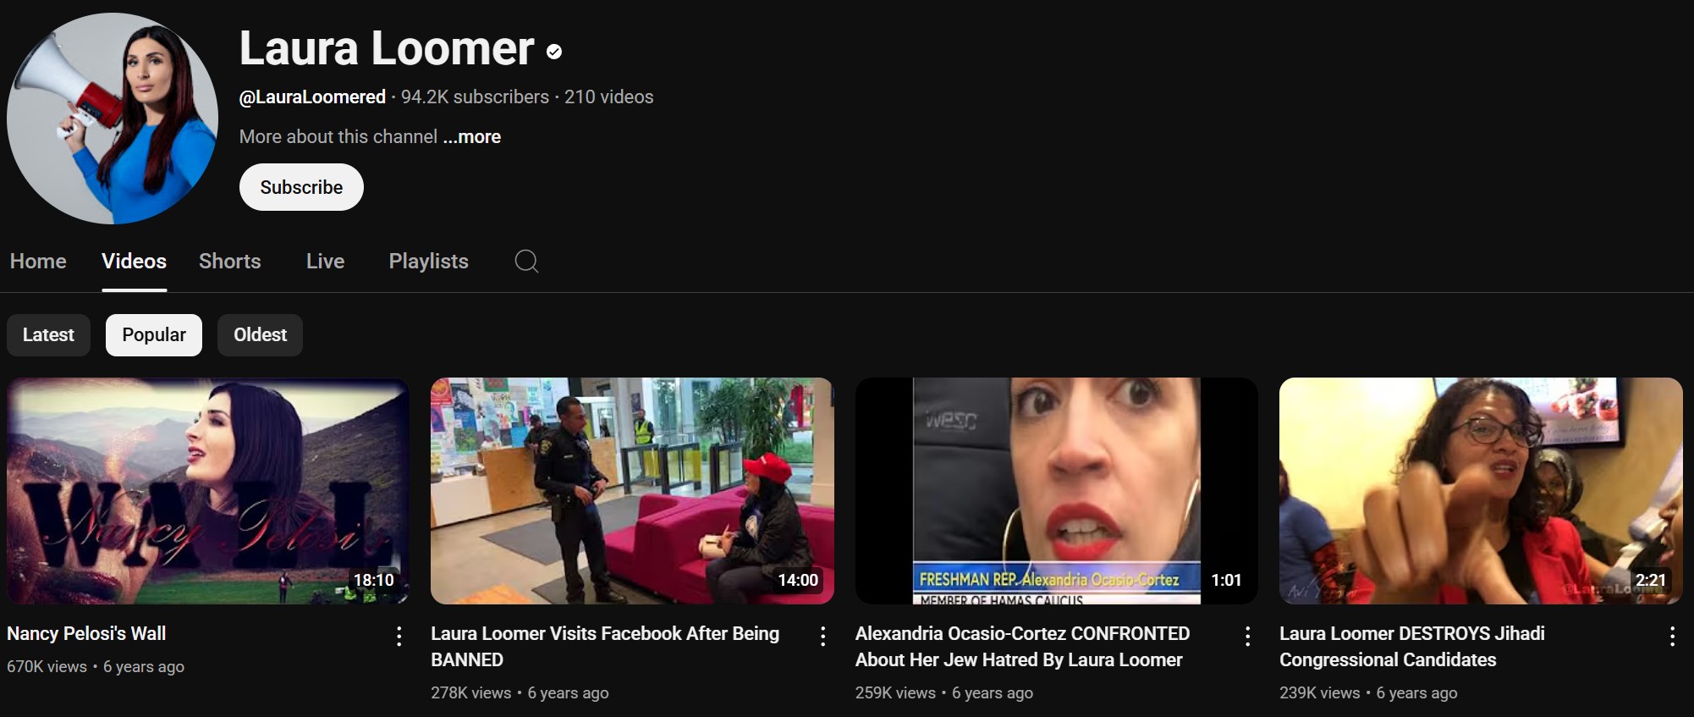
Task: Open the three-dot menu for Nancy Pelosi's Wall
Action: pyautogui.click(x=399, y=637)
